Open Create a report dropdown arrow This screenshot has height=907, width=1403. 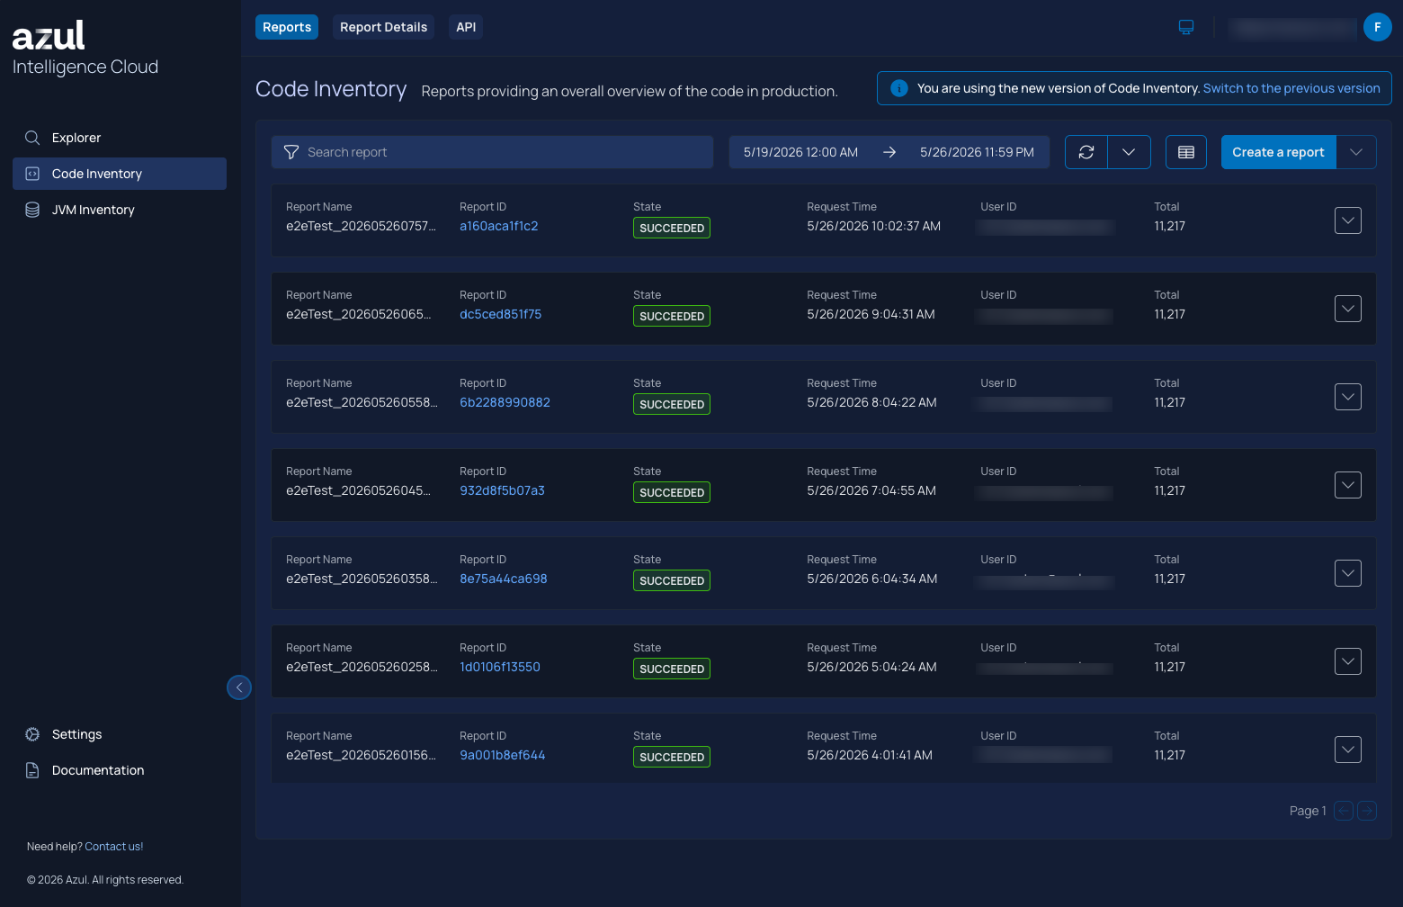coord(1356,152)
